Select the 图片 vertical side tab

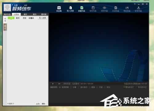[x=5, y=27]
